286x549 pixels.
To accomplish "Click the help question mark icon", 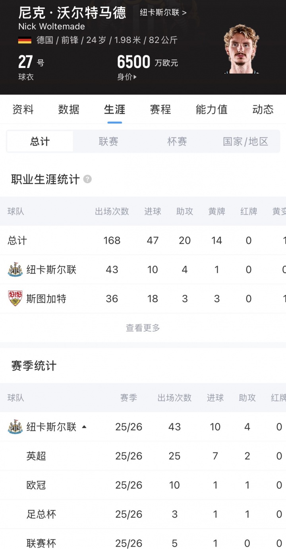I will [x=87, y=179].
